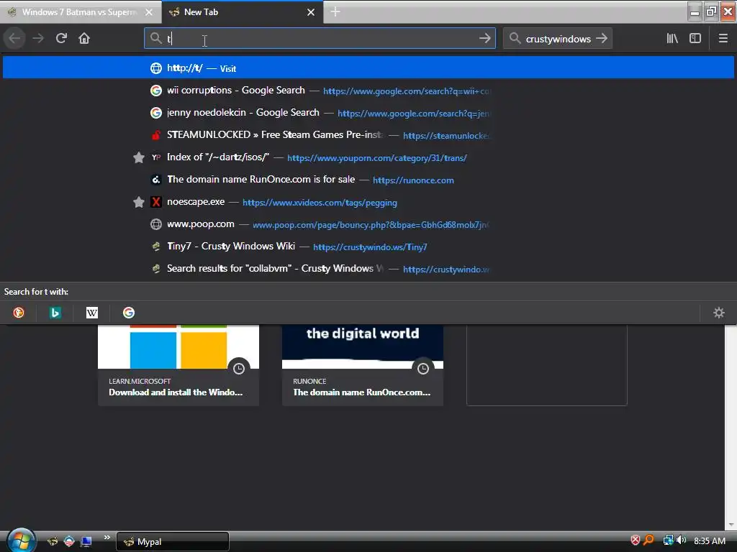Select the noescape.exe bookmark suggestion
Viewport: 737px width, 552px height.
pyautogui.click(x=368, y=202)
